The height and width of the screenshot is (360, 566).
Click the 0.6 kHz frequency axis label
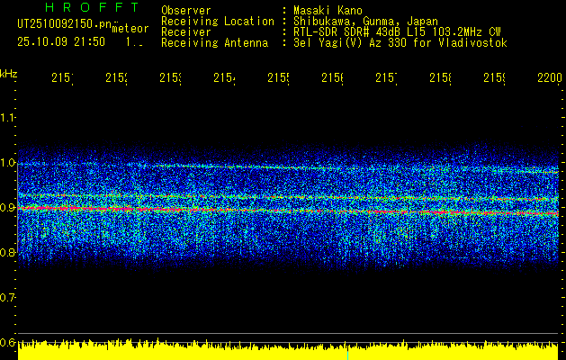point(7,342)
